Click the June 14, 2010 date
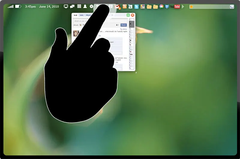Viewport: 240px width, 159px height. 49,7
